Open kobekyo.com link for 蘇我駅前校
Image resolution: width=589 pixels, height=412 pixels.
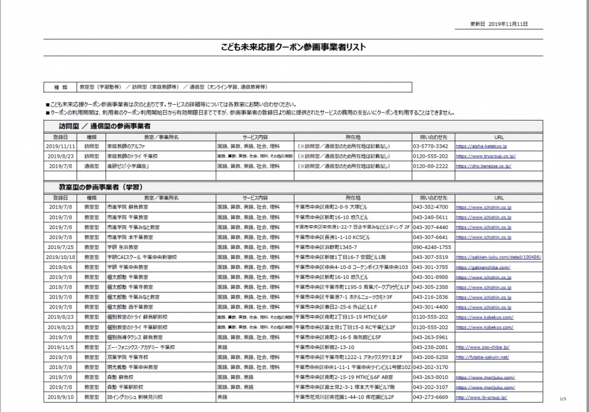coord(485,317)
